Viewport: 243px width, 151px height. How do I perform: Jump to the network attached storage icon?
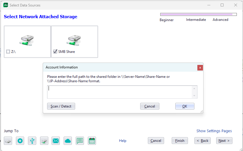point(44,141)
